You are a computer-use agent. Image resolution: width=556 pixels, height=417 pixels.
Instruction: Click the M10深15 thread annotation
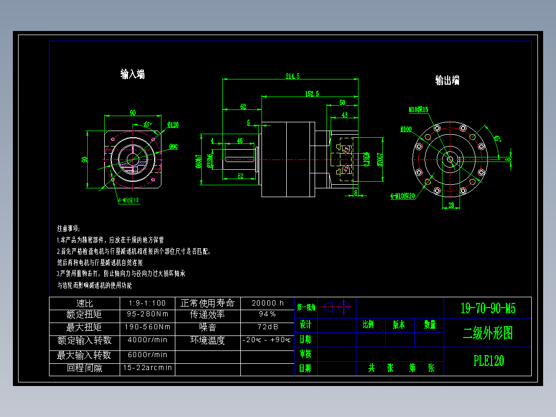(x=417, y=110)
